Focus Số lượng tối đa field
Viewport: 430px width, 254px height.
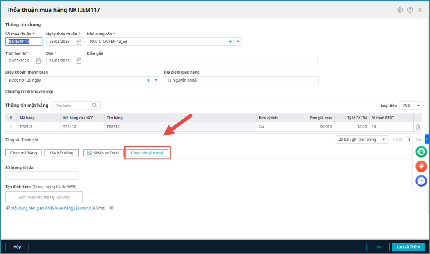coord(42,175)
